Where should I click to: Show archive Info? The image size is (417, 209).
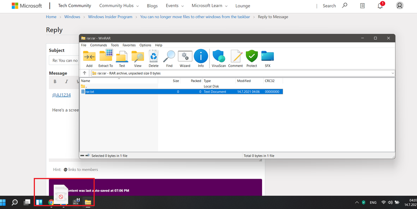[x=201, y=59]
